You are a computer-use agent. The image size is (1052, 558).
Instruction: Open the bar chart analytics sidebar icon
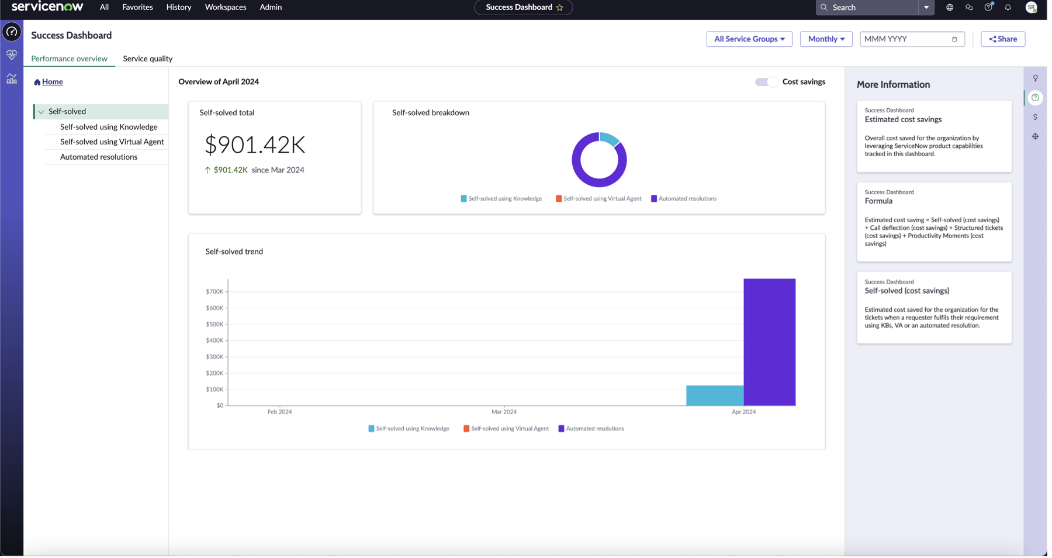(x=12, y=78)
